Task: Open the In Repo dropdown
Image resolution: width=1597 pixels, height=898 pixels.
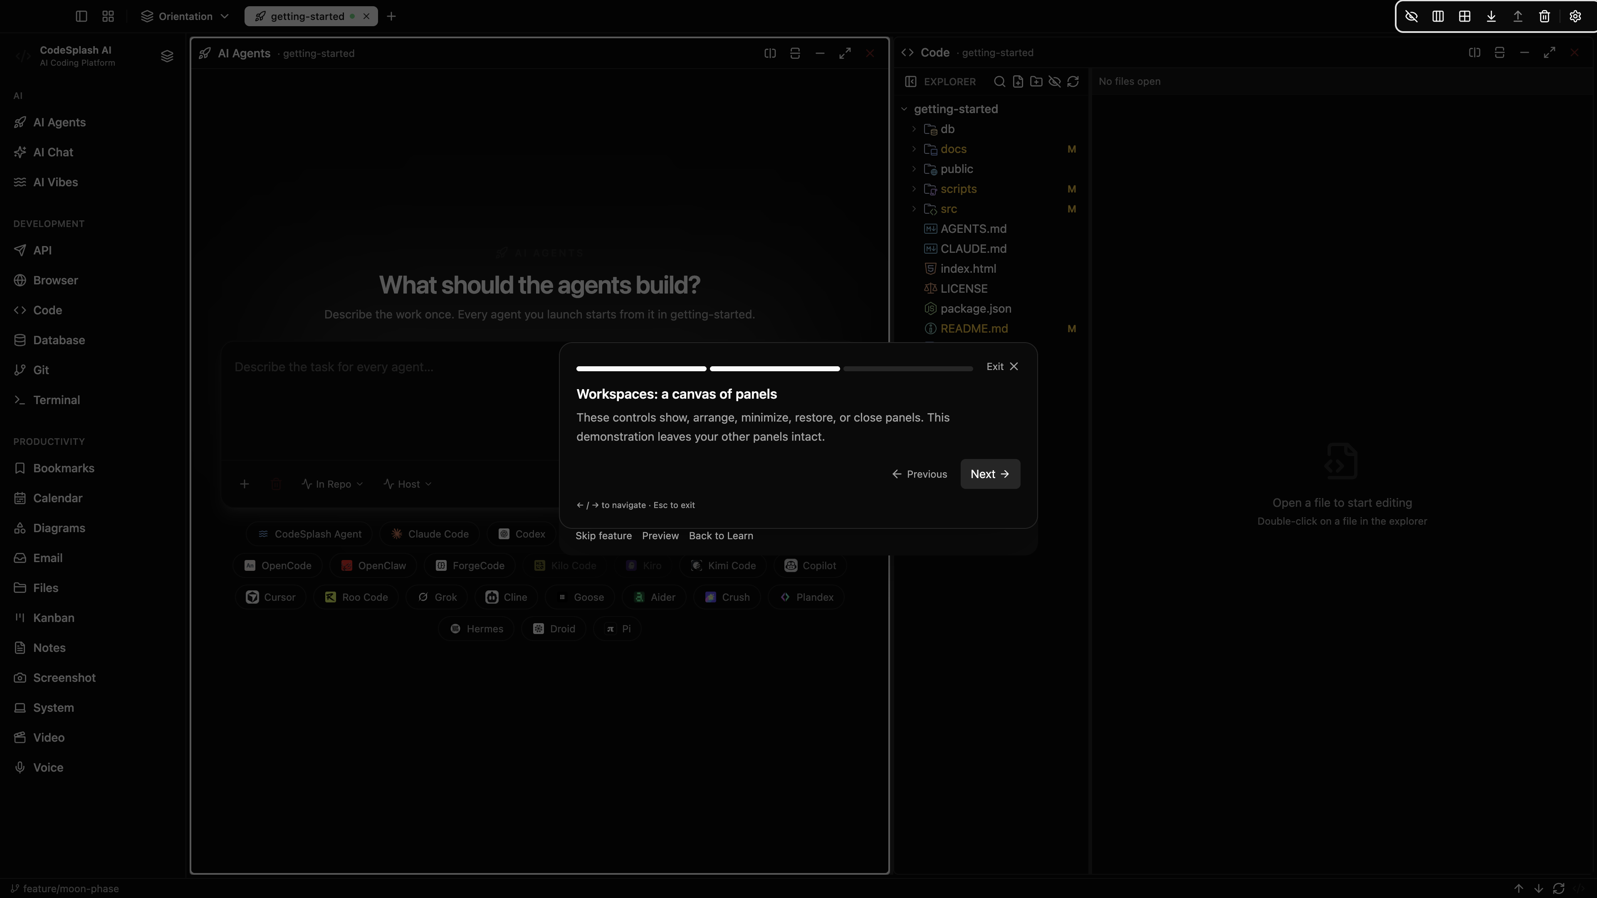Action: point(332,484)
